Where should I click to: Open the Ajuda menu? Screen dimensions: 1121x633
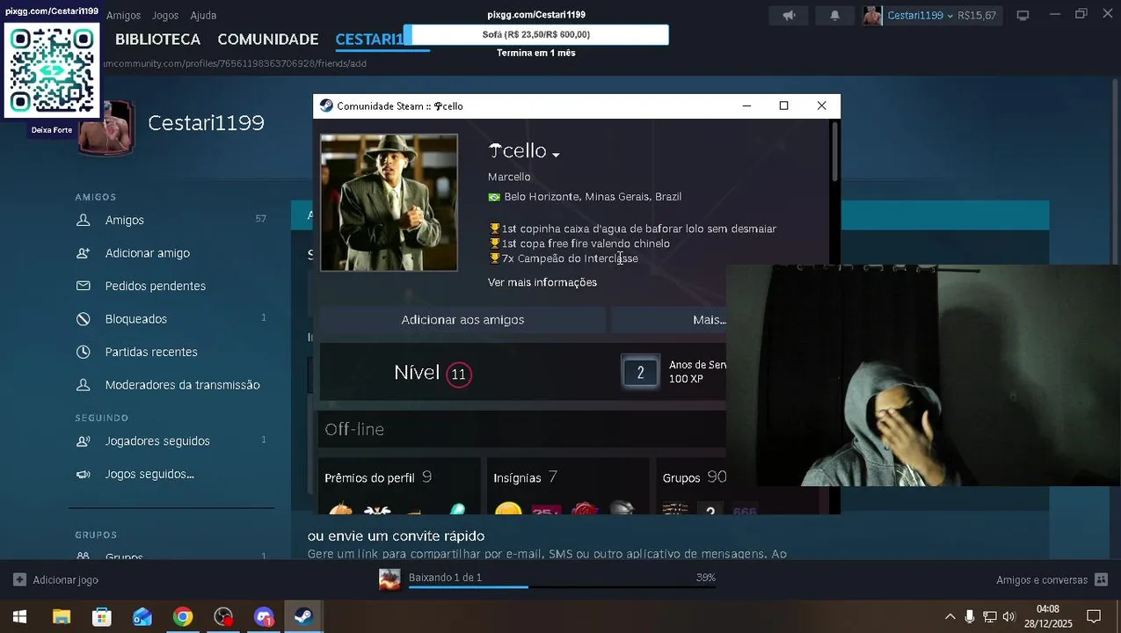click(x=203, y=15)
